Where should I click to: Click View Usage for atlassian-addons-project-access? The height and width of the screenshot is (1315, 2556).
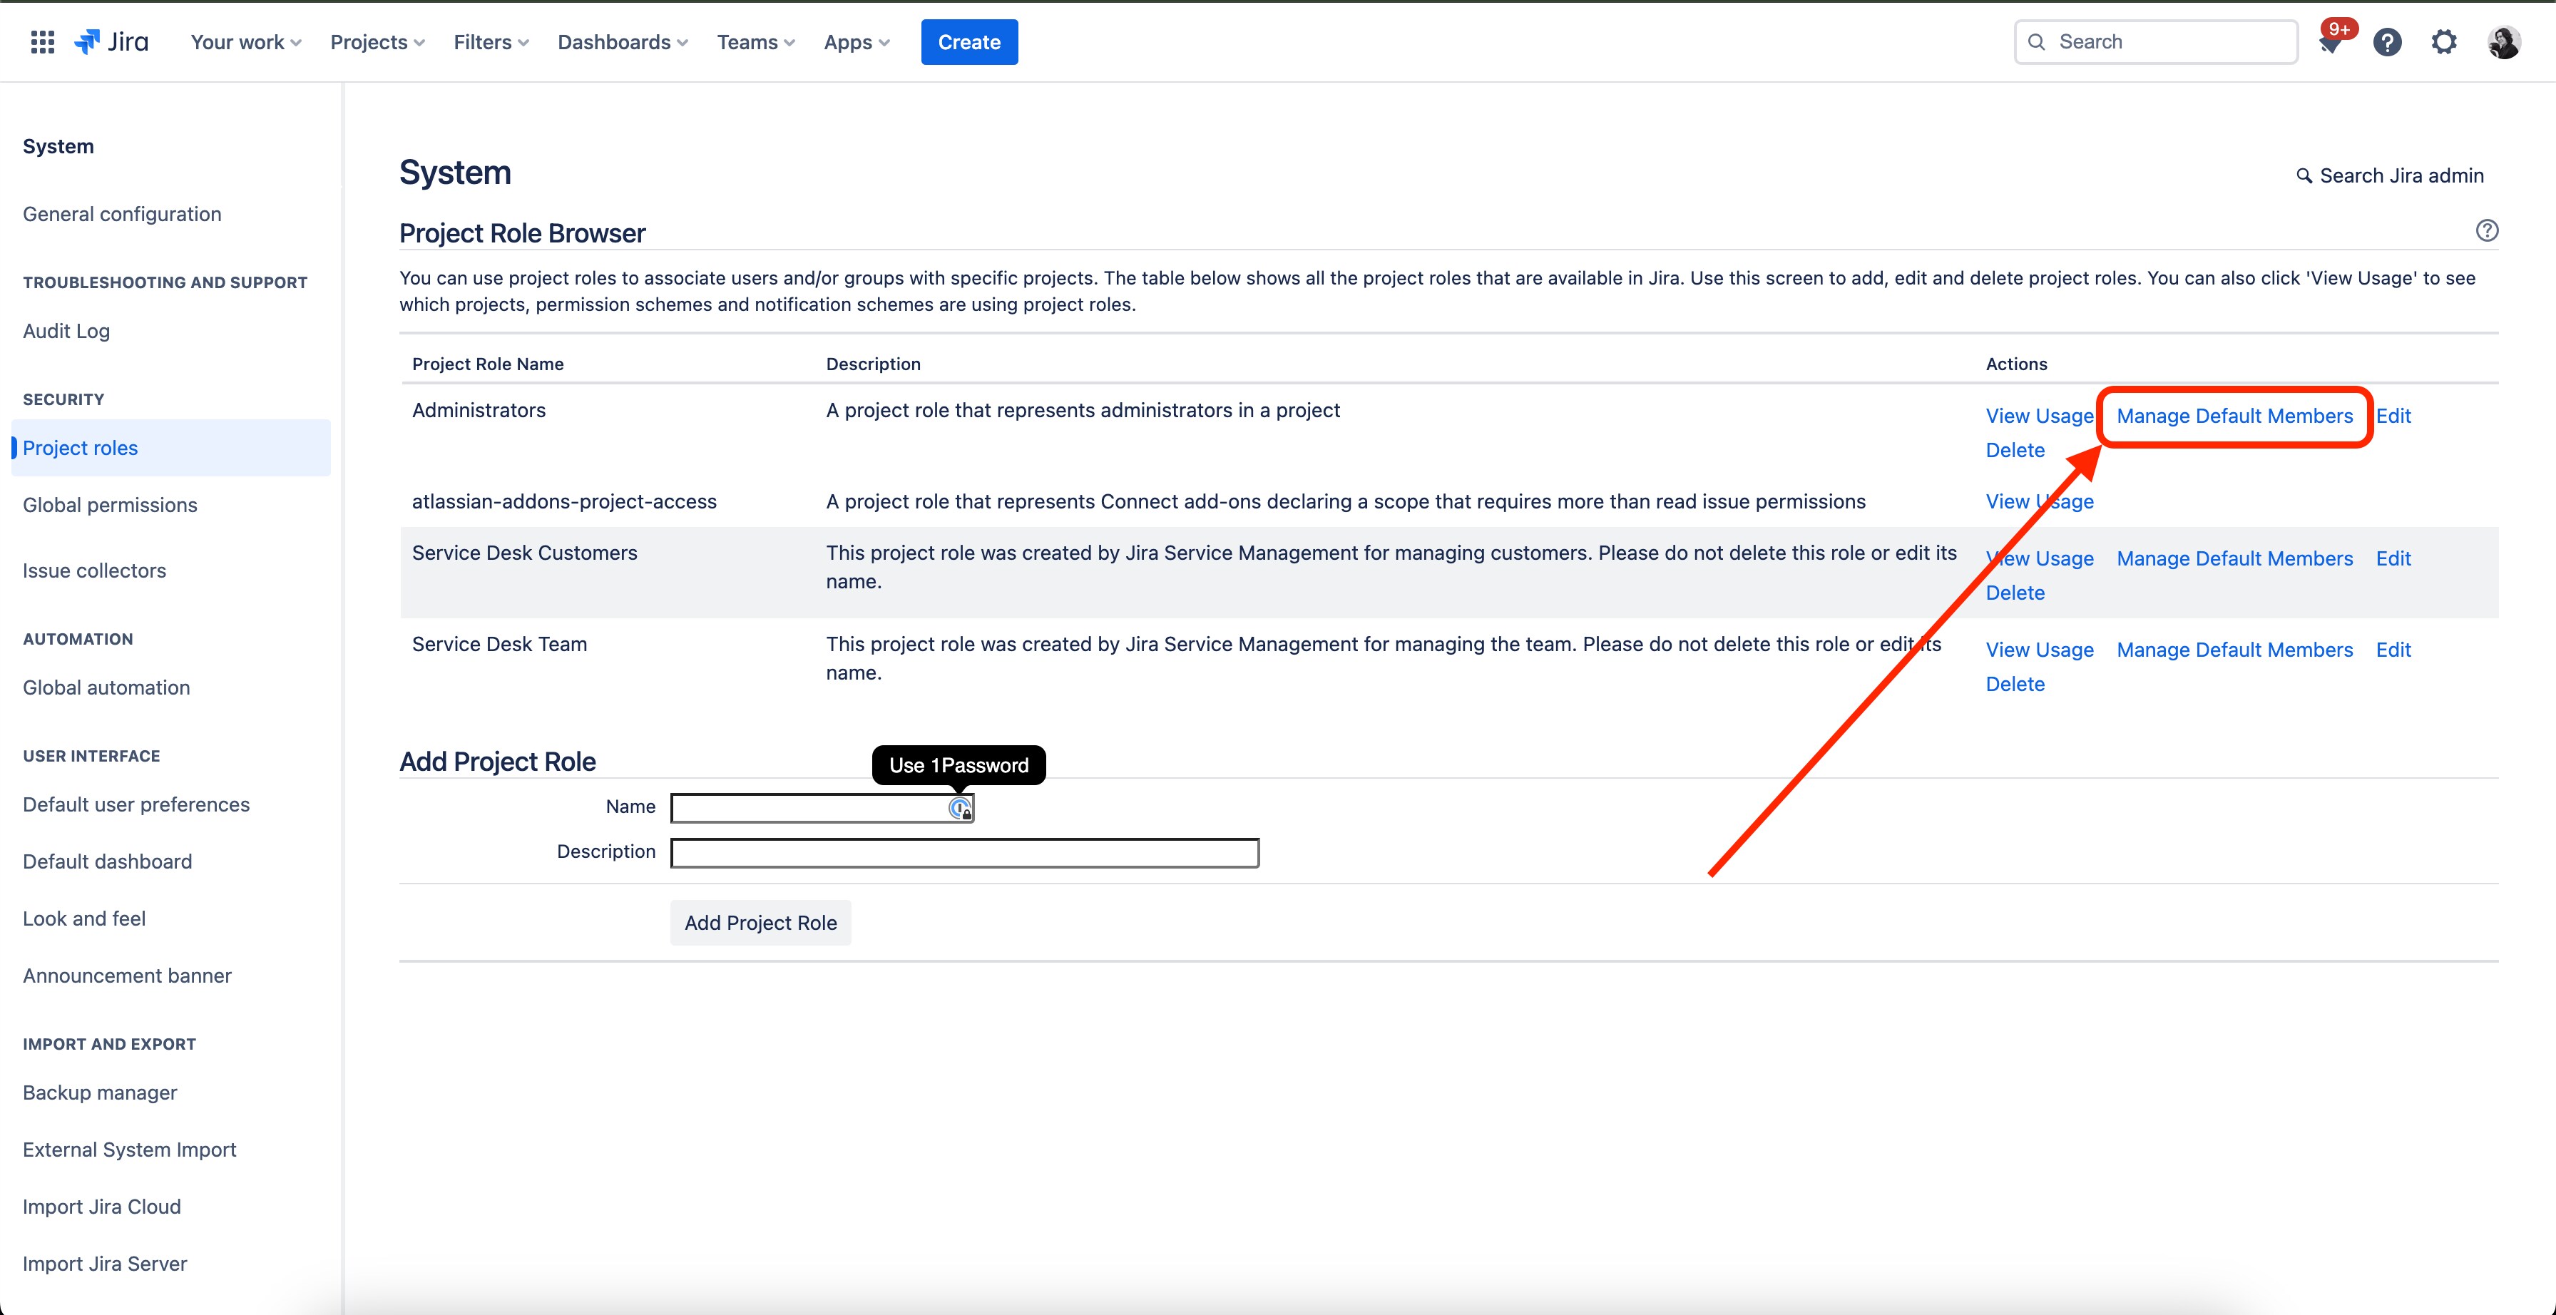click(x=2039, y=501)
